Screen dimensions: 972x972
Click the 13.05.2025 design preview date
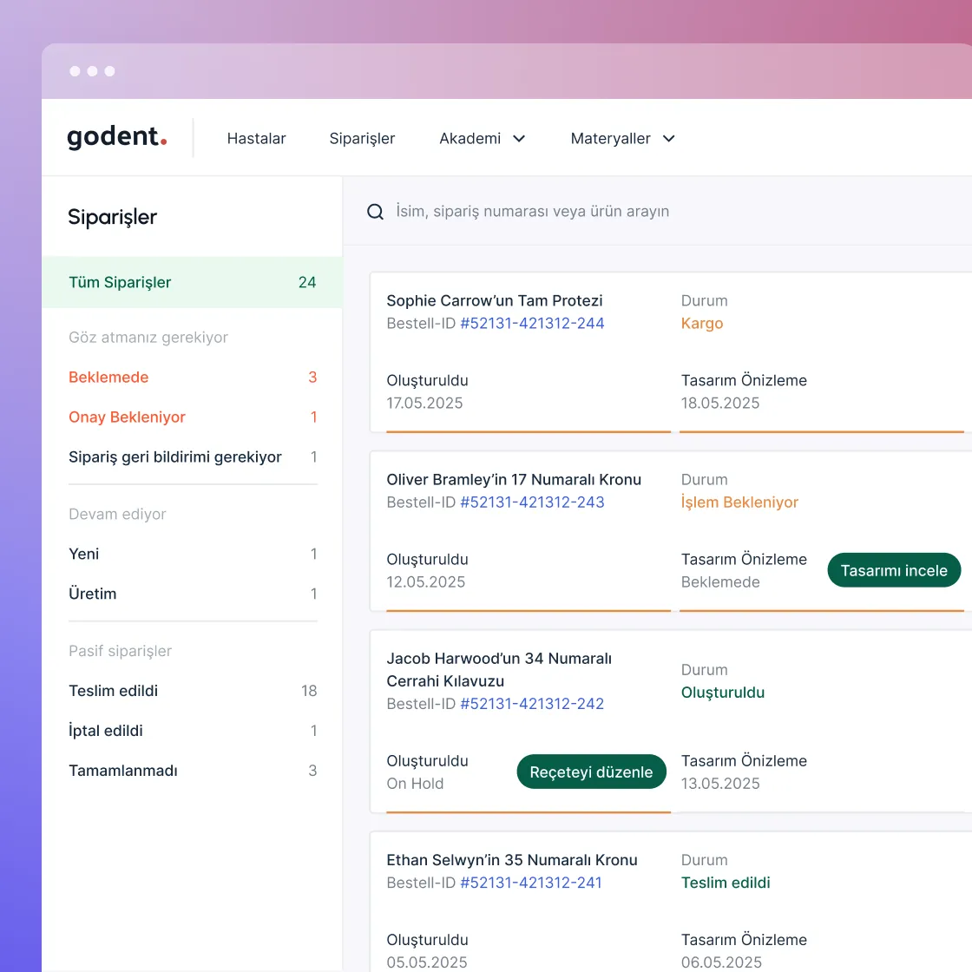[x=719, y=784]
